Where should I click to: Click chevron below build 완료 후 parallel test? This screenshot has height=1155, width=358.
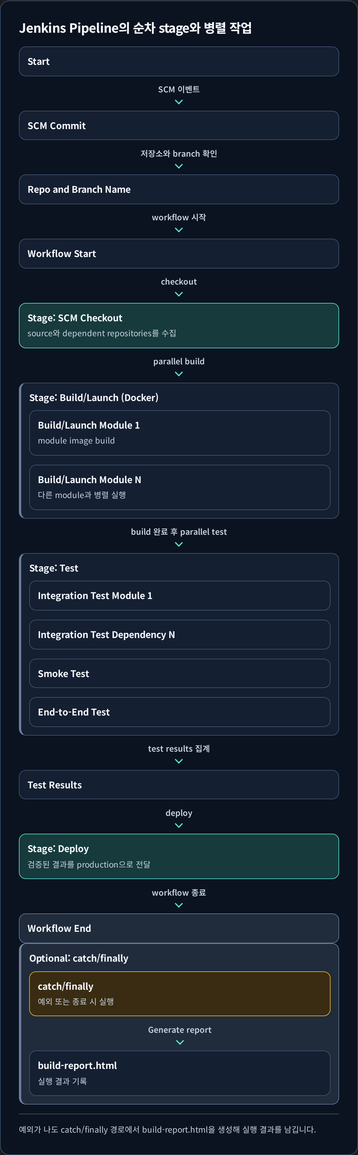coord(178,545)
